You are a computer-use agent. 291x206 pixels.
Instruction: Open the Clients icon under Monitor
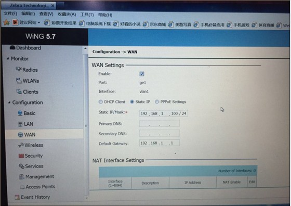click(19, 92)
